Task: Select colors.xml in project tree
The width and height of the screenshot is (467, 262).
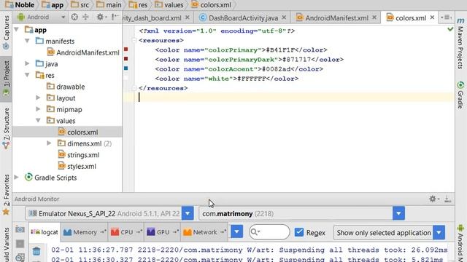Action: [x=78, y=132]
